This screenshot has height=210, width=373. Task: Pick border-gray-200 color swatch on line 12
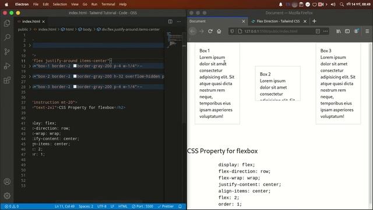[75, 66]
